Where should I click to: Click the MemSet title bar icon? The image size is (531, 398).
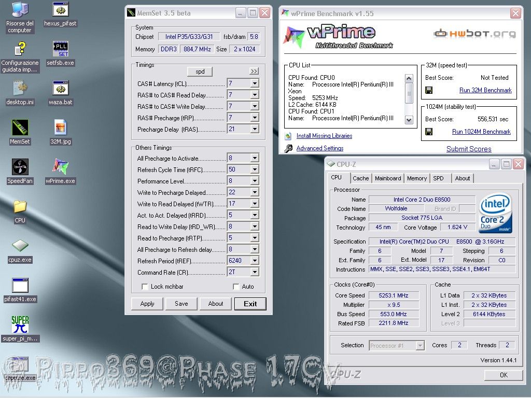(x=131, y=13)
